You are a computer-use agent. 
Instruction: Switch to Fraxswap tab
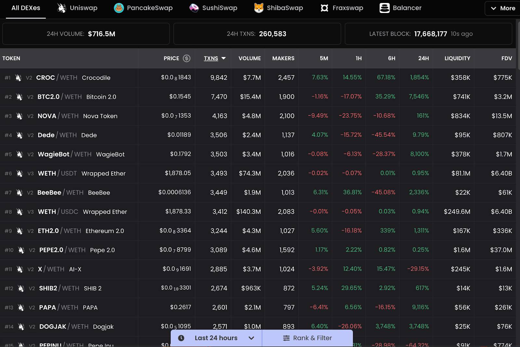click(342, 8)
